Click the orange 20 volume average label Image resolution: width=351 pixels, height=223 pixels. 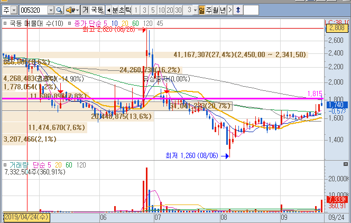[58, 165]
